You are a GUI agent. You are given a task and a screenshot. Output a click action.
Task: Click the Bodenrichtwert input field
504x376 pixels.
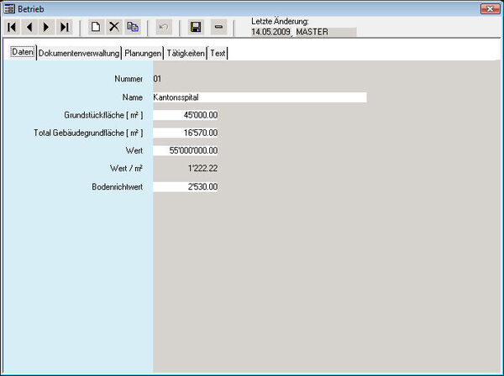[x=186, y=186]
